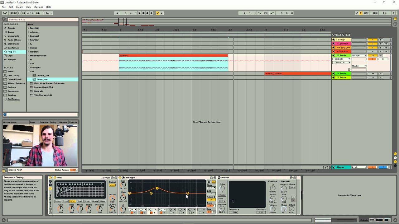Click the Back to Arrangement arrow

pyautogui.click(x=162, y=13)
